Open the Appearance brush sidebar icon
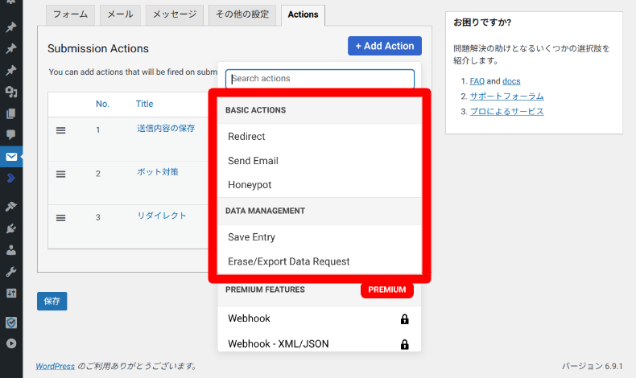This screenshot has width=636, height=378. (x=11, y=206)
